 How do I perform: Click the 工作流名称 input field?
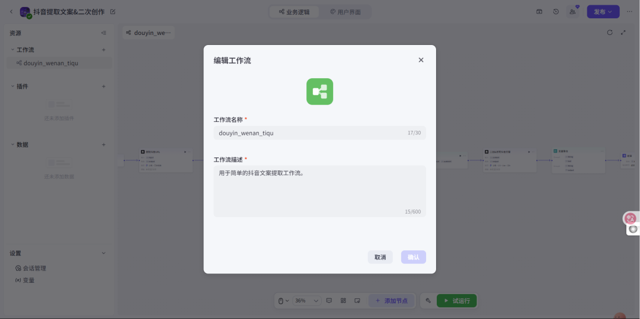[319, 133]
